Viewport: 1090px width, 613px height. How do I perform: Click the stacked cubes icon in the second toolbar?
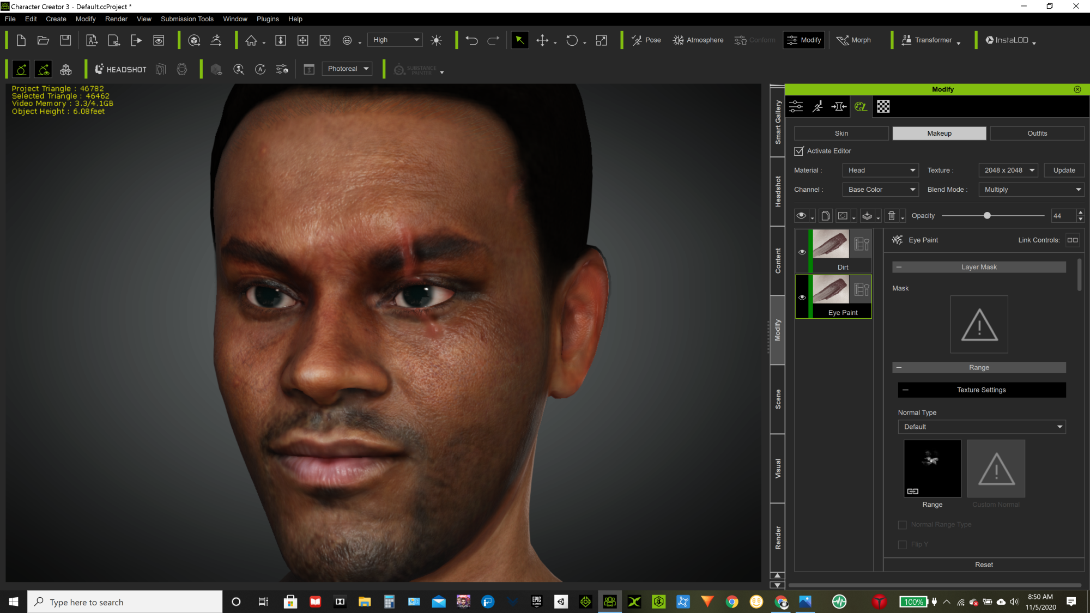click(x=66, y=69)
